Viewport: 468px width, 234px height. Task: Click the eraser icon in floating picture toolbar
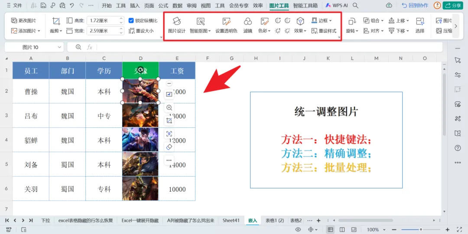point(169,147)
